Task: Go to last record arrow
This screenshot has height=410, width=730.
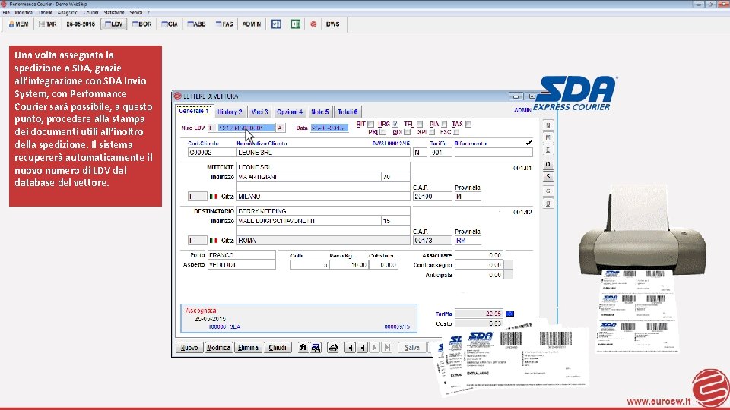Action: tap(387, 348)
